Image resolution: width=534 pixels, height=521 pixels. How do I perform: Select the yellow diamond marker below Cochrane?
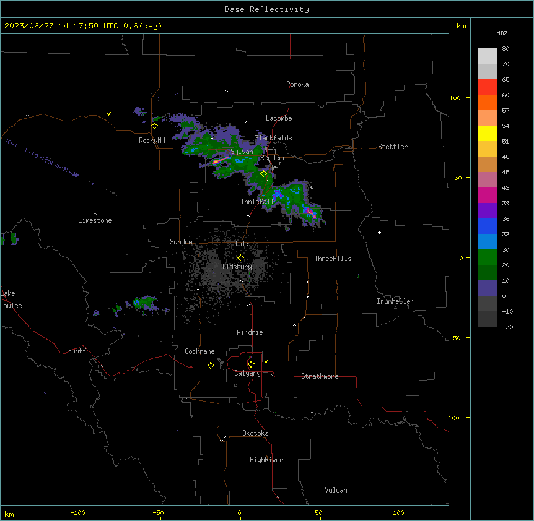[211, 365]
